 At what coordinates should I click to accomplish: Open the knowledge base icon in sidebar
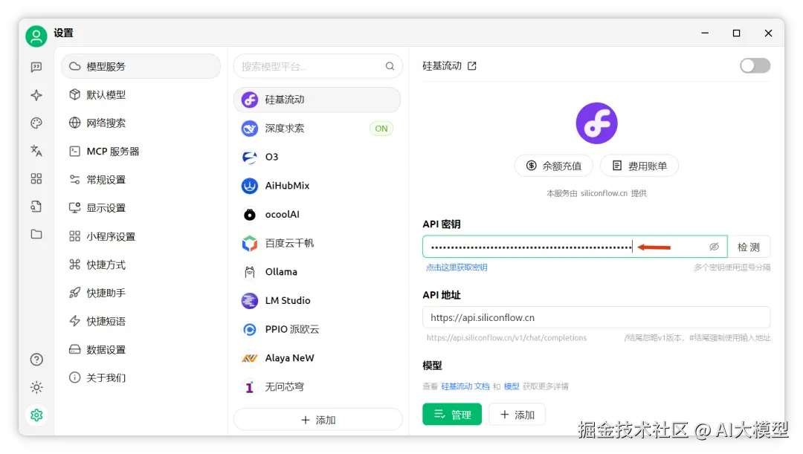click(x=36, y=207)
